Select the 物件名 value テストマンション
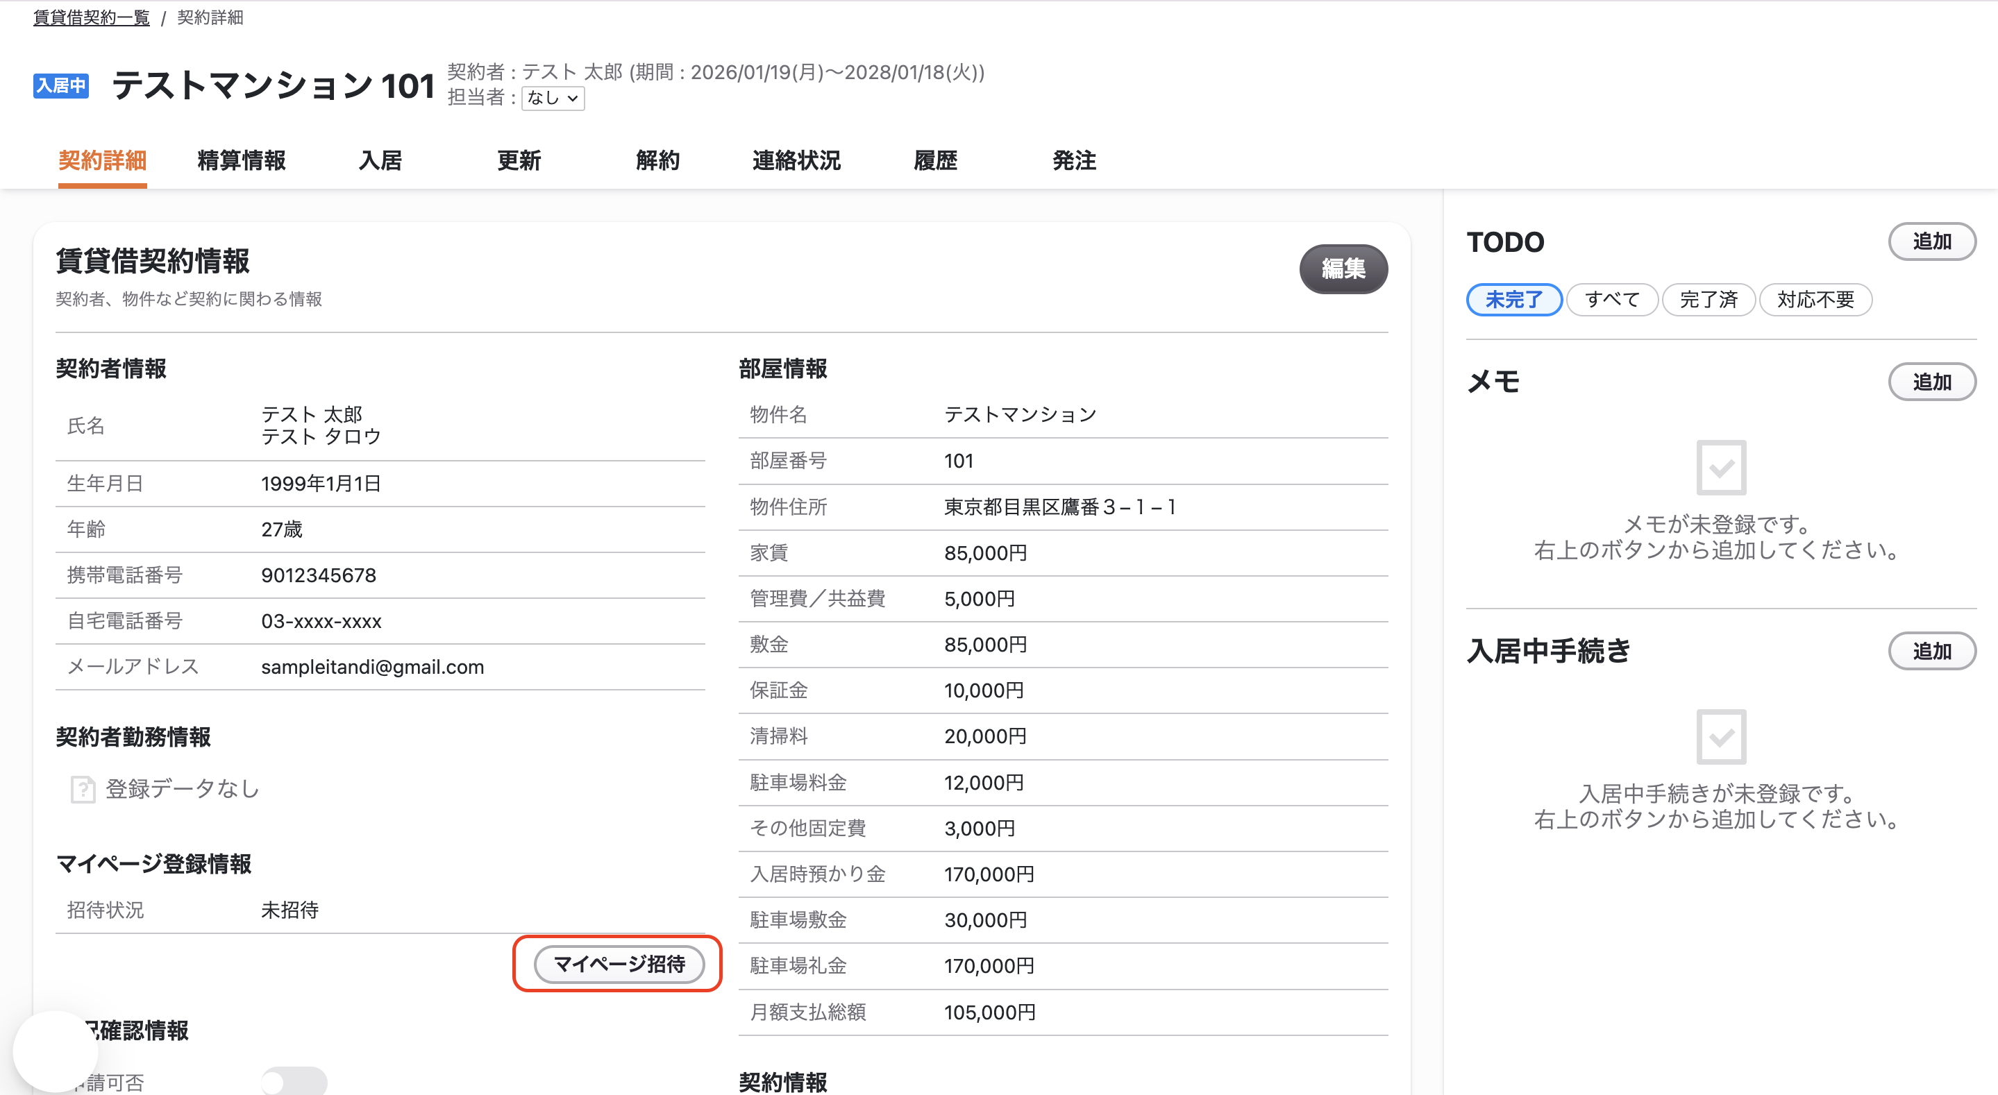This screenshot has width=1998, height=1095. tap(1020, 415)
